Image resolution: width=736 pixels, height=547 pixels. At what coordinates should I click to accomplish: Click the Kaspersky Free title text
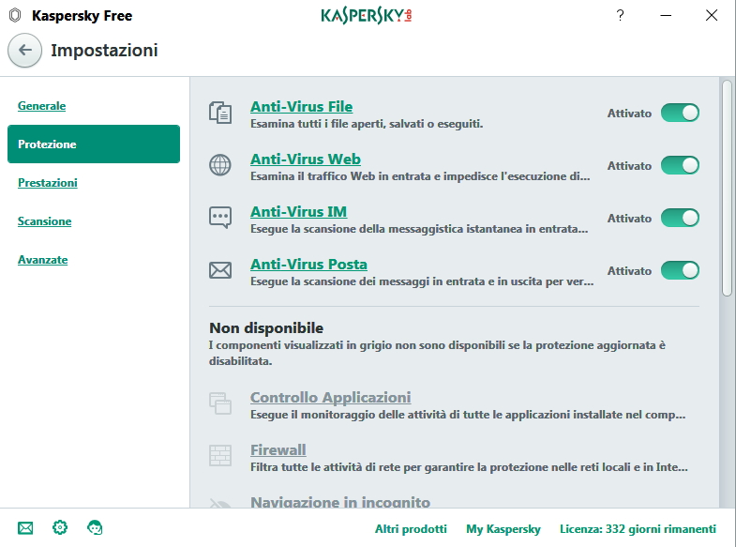click(83, 16)
